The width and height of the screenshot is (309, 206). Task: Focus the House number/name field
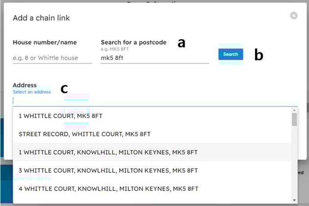52,58
